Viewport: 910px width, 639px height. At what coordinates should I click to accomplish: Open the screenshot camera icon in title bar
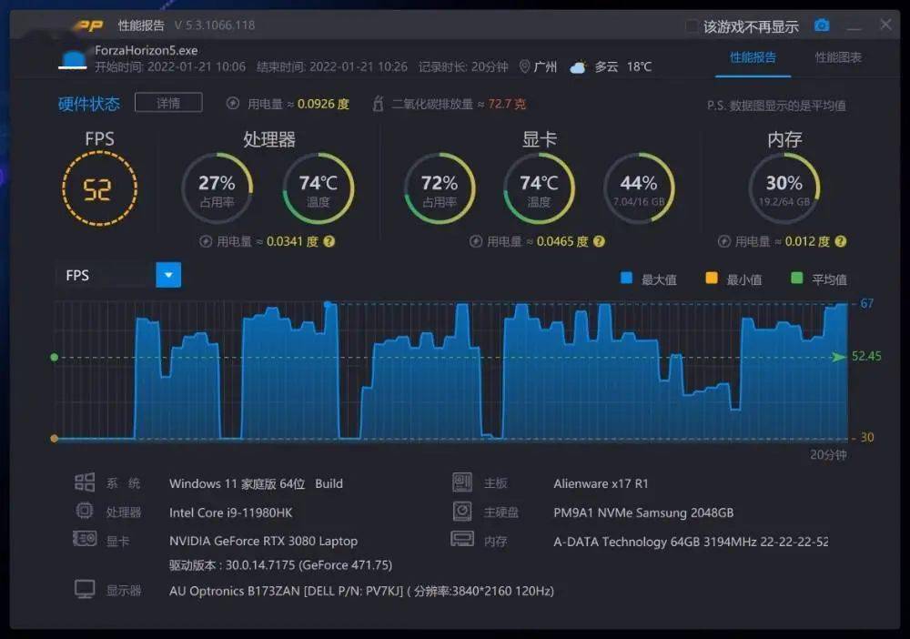(822, 25)
